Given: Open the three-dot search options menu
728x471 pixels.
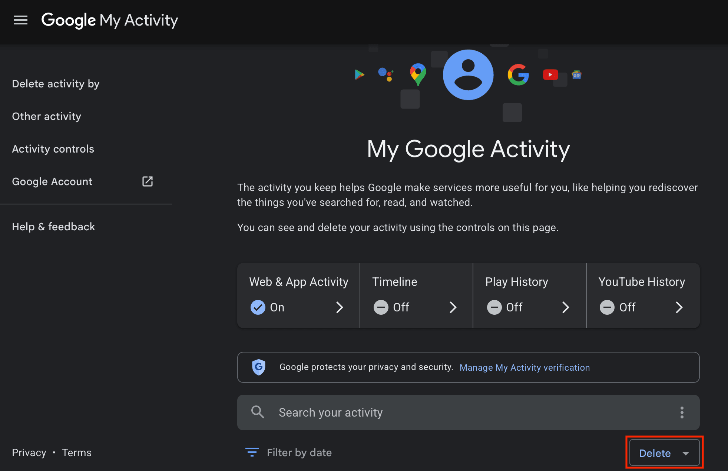Looking at the screenshot, I should point(682,412).
